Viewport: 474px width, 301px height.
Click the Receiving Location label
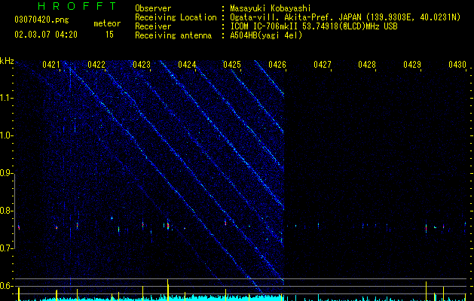[176, 17]
